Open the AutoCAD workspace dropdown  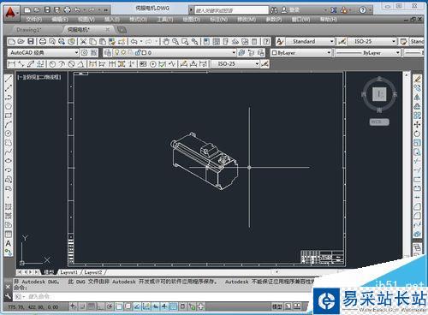[44, 53]
